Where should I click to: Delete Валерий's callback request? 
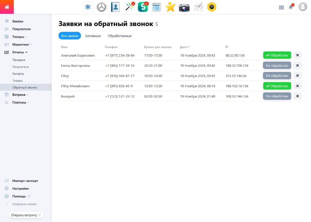pyautogui.click(x=297, y=96)
